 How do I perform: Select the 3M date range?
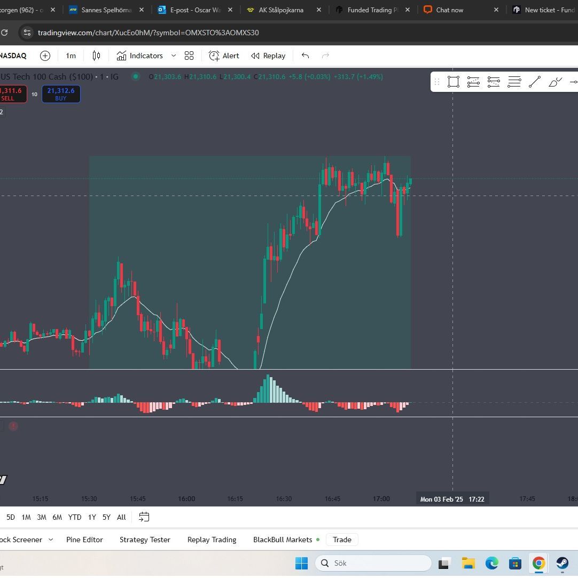pyautogui.click(x=42, y=517)
